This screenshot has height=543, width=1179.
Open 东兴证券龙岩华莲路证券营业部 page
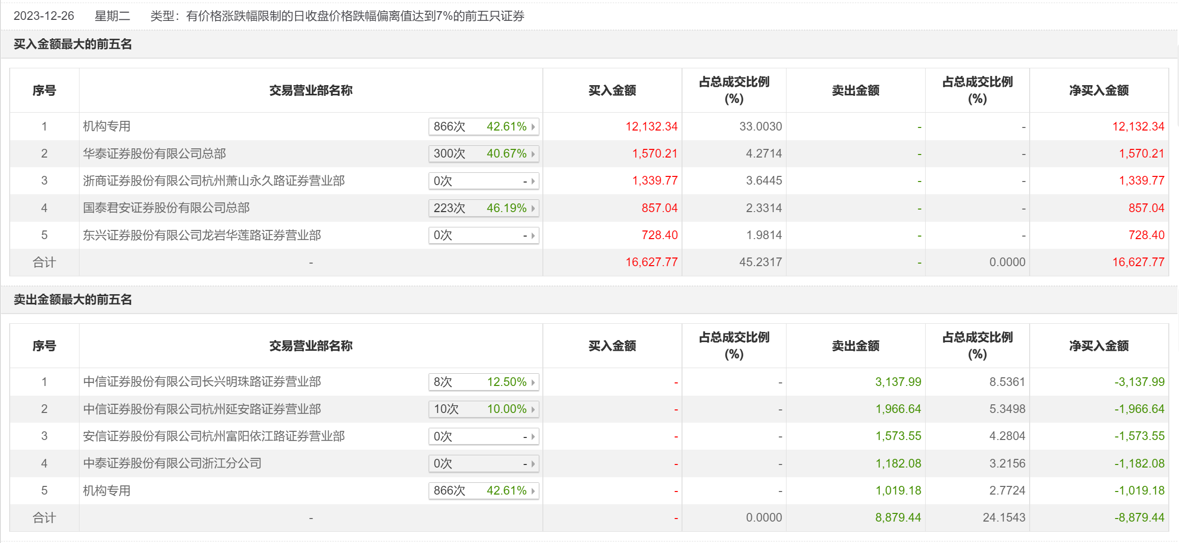202,235
